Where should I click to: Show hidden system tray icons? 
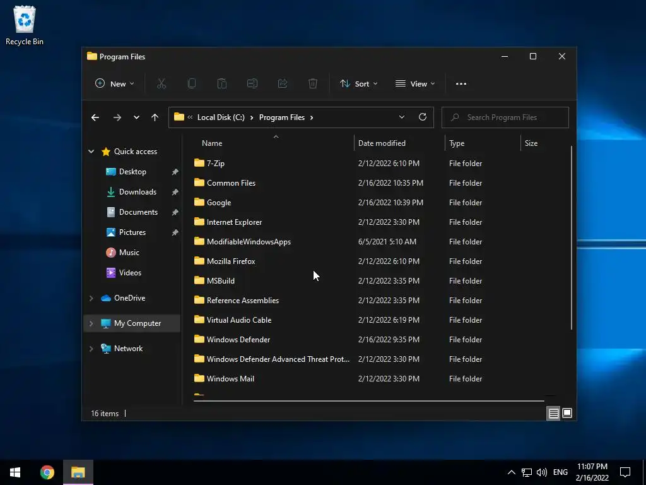click(511, 472)
